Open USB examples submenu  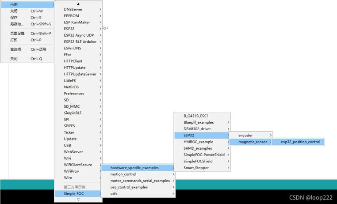(x=78, y=145)
